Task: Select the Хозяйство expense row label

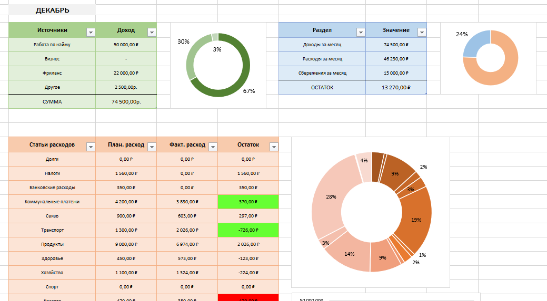Action: coord(52,273)
